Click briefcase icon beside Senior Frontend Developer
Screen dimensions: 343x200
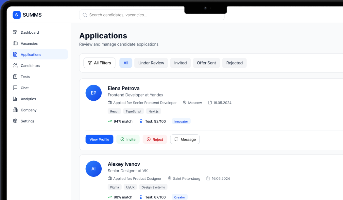coord(110,103)
